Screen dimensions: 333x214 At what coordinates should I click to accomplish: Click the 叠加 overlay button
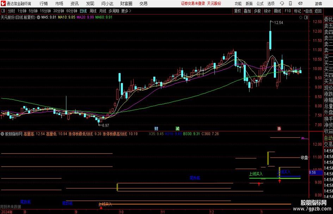coord(247,11)
